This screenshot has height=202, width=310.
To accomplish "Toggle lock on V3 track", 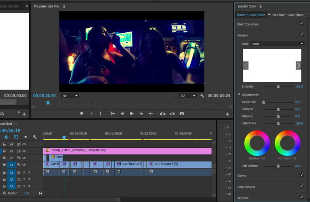I will [5, 151].
